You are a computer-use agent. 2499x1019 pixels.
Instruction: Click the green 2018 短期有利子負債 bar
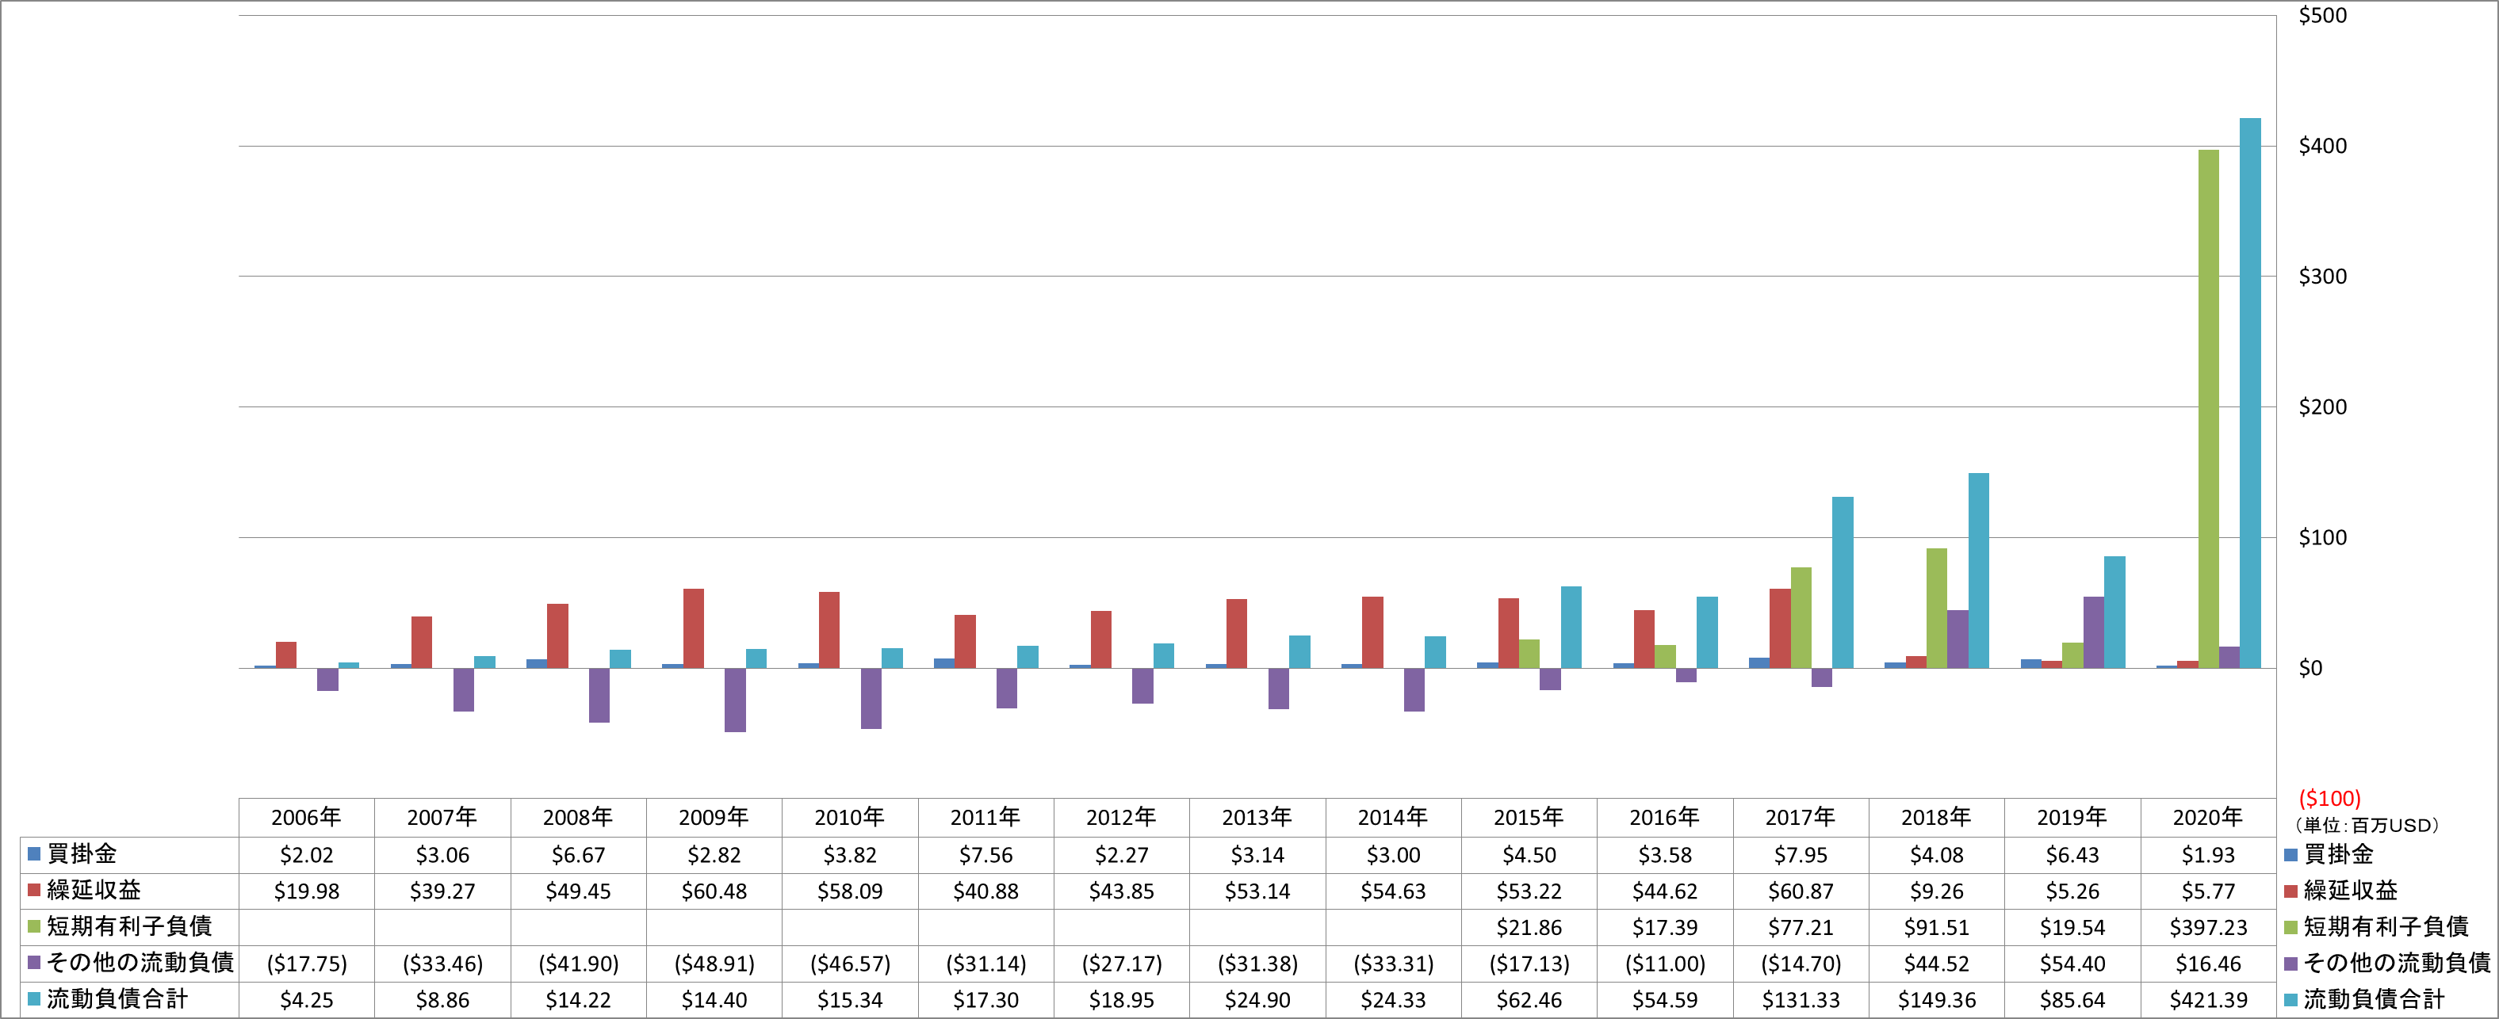point(1936,608)
